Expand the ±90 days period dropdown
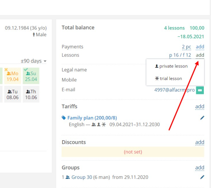The height and width of the screenshot is (188, 211). (34, 61)
